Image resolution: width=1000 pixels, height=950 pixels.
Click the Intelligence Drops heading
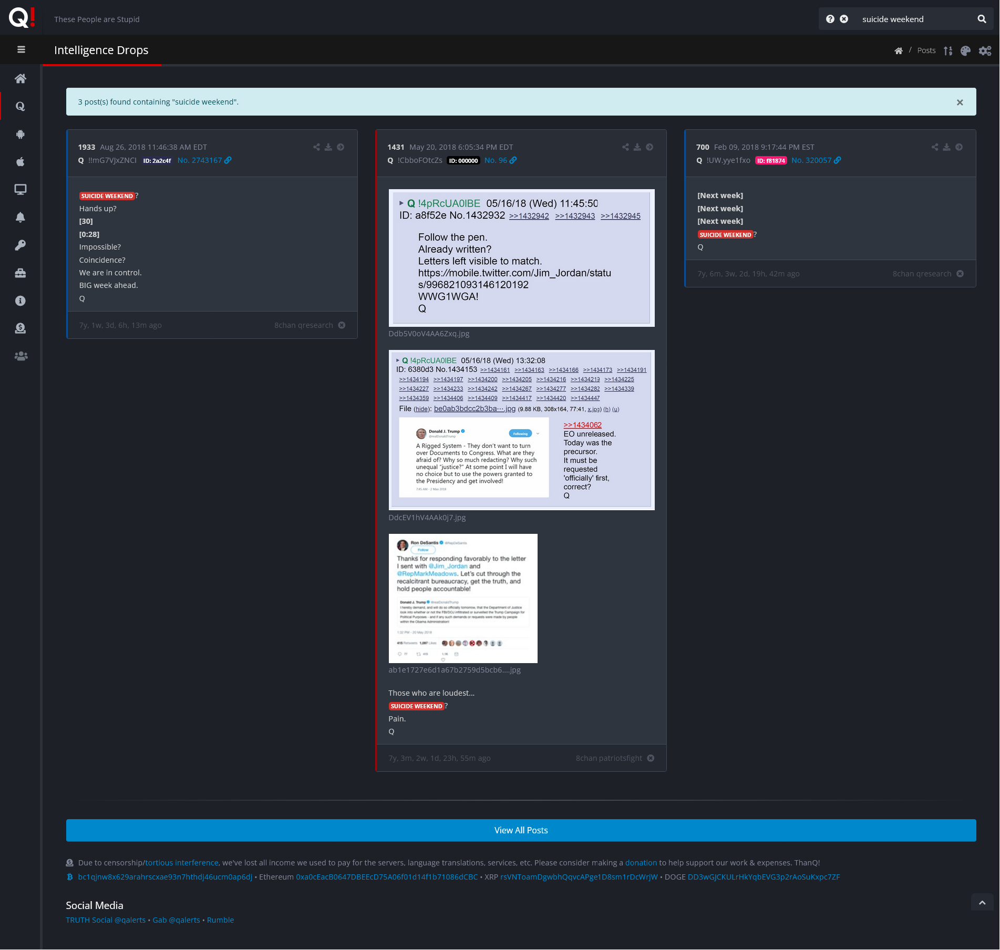coord(101,50)
